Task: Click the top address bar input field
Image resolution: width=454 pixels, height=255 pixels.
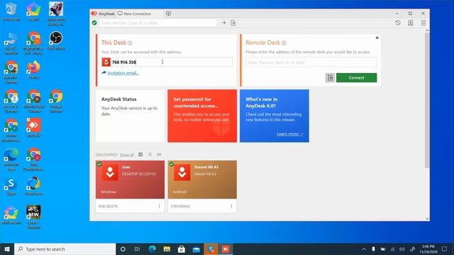Action: click(x=158, y=23)
